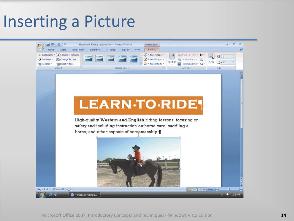Screen dimensions: 294x221
Task: Open the Picture Border dropdown
Action: tap(154, 59)
